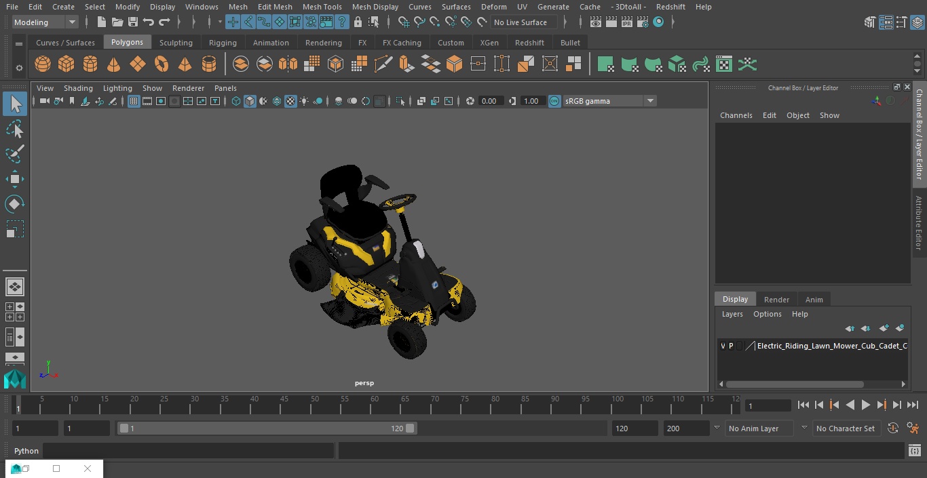This screenshot has height=478, width=927.
Task: Open the Deform menu
Action: pos(493,7)
